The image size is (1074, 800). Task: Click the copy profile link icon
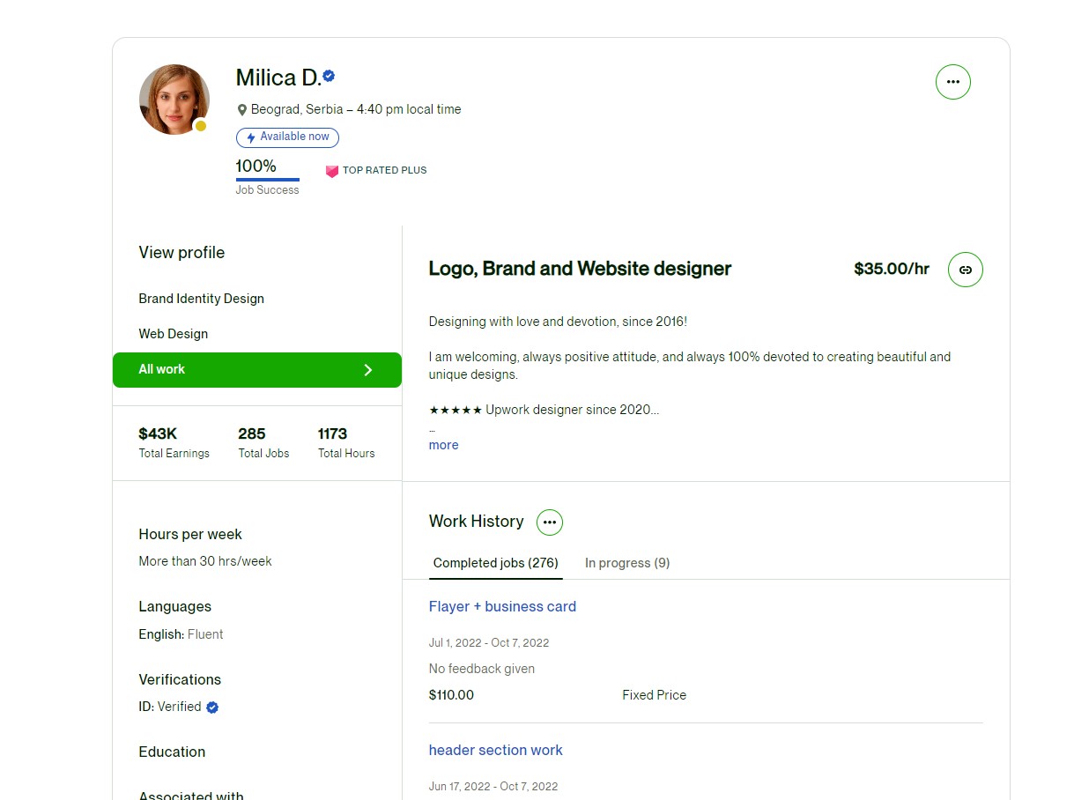tap(965, 270)
